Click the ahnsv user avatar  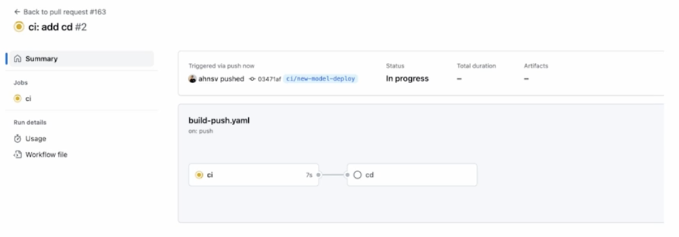[192, 79]
